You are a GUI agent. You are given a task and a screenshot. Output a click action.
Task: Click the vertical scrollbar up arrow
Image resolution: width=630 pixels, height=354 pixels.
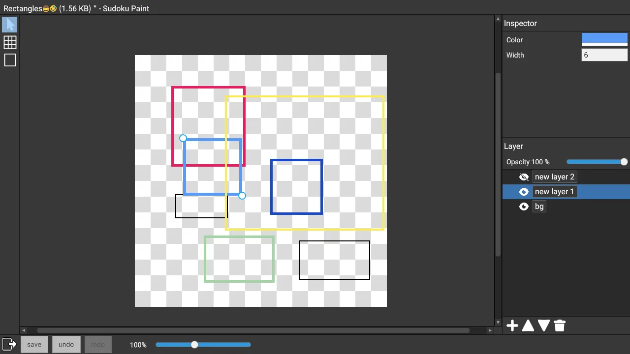[498, 19]
